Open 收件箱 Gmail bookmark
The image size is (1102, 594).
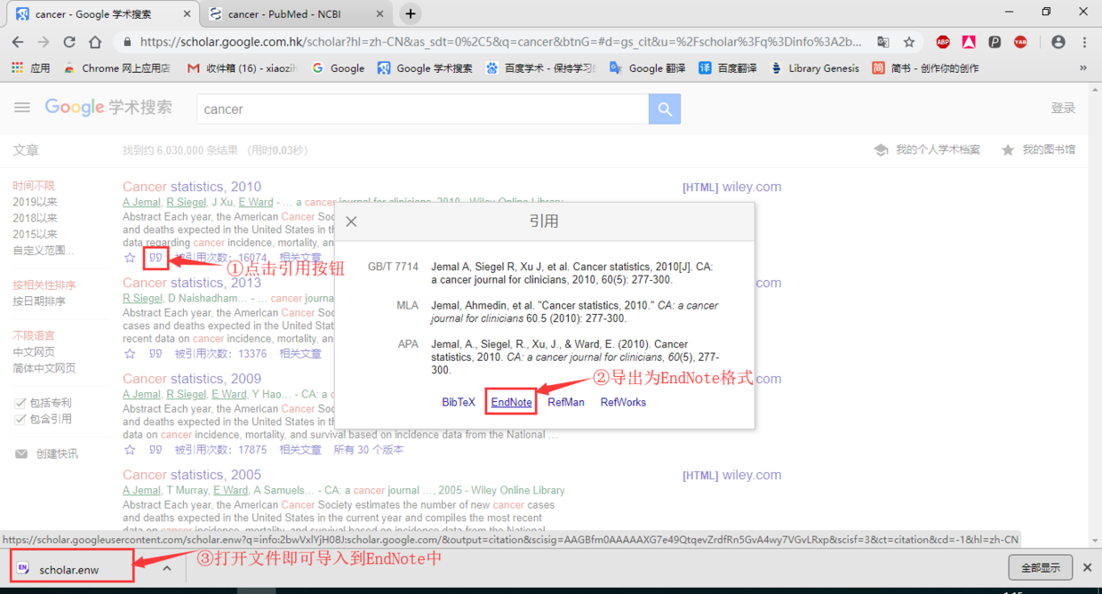[242, 68]
